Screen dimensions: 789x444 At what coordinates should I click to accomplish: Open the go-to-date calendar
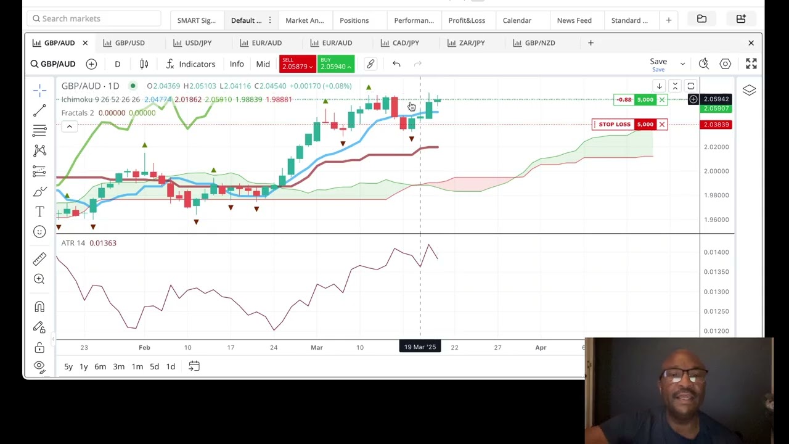194,366
